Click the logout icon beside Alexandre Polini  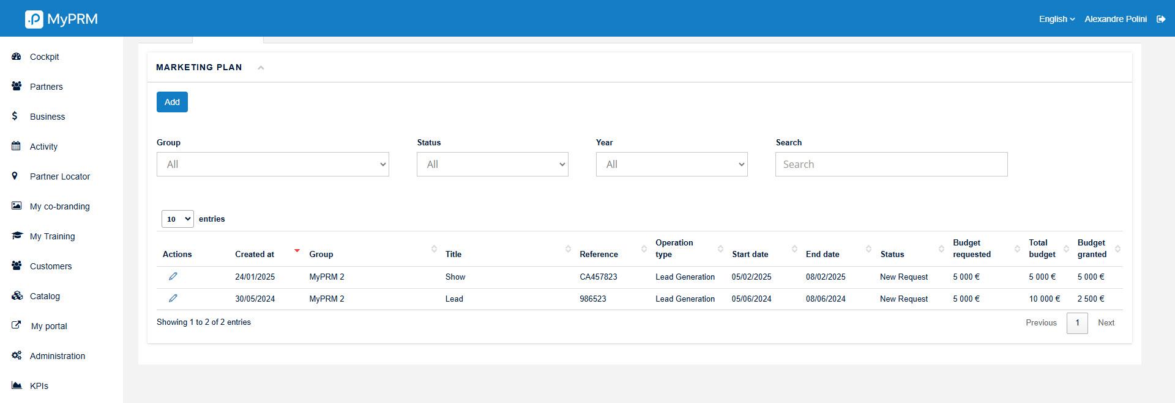tap(1160, 19)
